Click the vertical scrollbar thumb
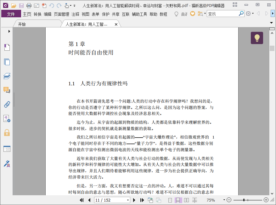The image size is (276, 205). click(x=272, y=48)
